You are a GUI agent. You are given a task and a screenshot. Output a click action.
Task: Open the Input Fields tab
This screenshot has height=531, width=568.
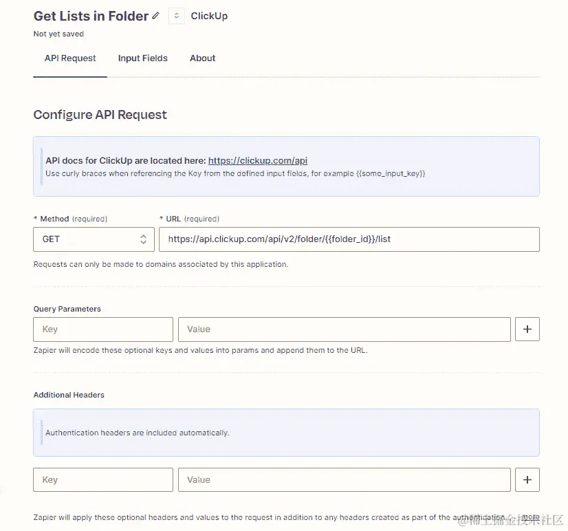click(x=142, y=58)
